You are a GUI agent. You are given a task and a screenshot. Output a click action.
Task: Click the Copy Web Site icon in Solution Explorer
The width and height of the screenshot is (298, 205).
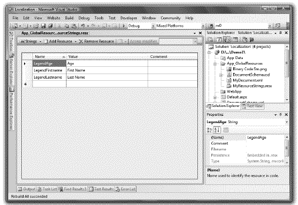click(245, 40)
